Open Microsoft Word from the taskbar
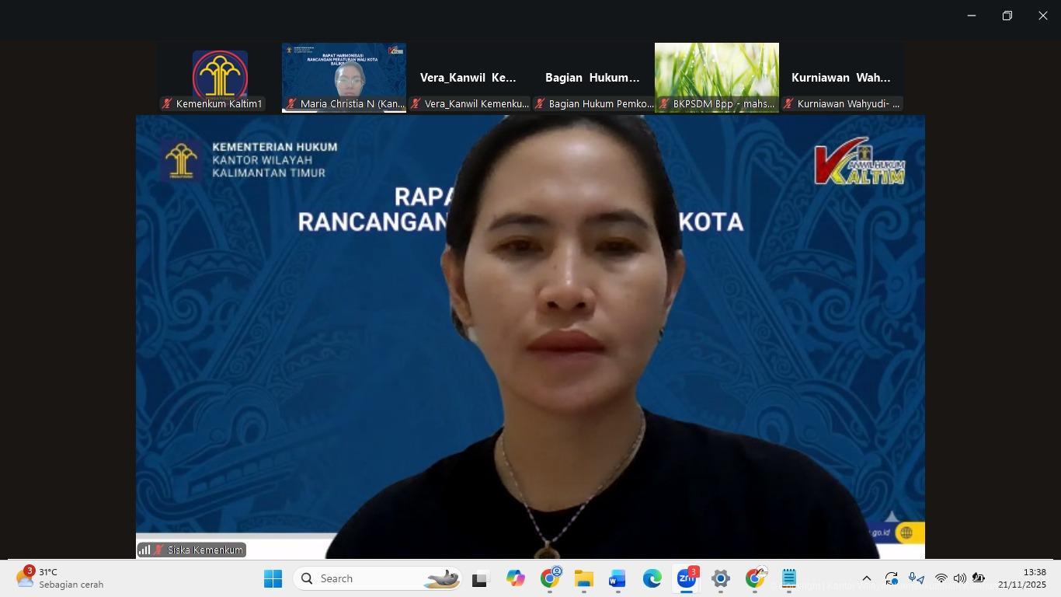Viewport: 1061px width, 597px height. [x=617, y=579]
